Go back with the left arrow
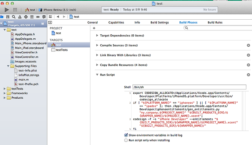 (x=58, y=17)
